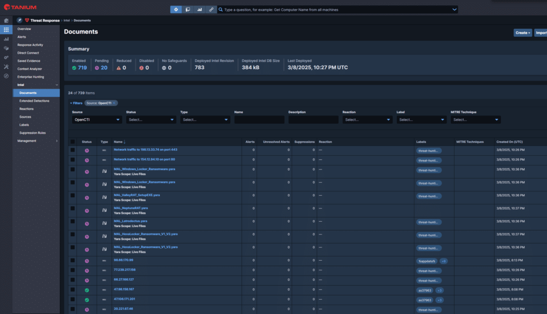547x314 pixels.
Task: Tick the select-all checkbox in table header
Action: (73, 142)
